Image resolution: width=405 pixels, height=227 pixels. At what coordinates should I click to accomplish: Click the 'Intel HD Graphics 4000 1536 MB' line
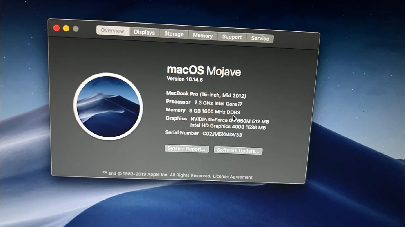tap(228, 127)
